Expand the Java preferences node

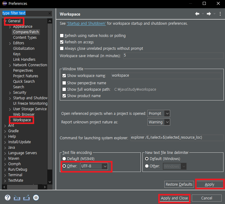[x=5, y=148]
